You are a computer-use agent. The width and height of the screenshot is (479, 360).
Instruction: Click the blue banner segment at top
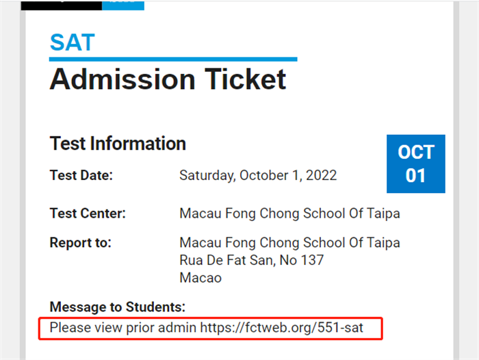coord(123,5)
